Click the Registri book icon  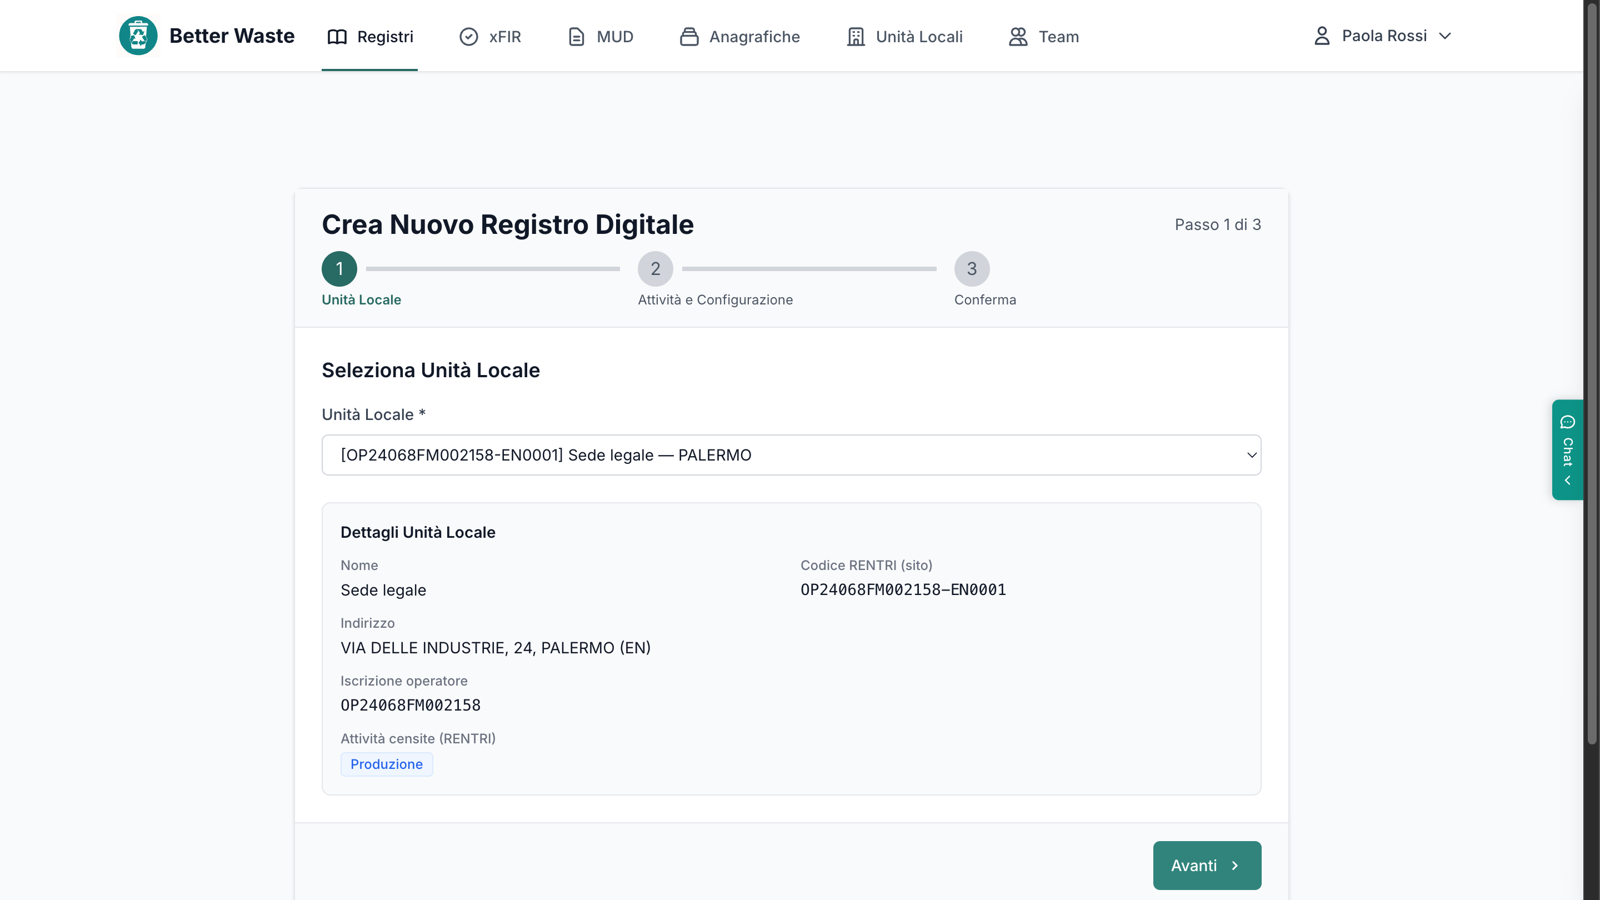point(337,37)
